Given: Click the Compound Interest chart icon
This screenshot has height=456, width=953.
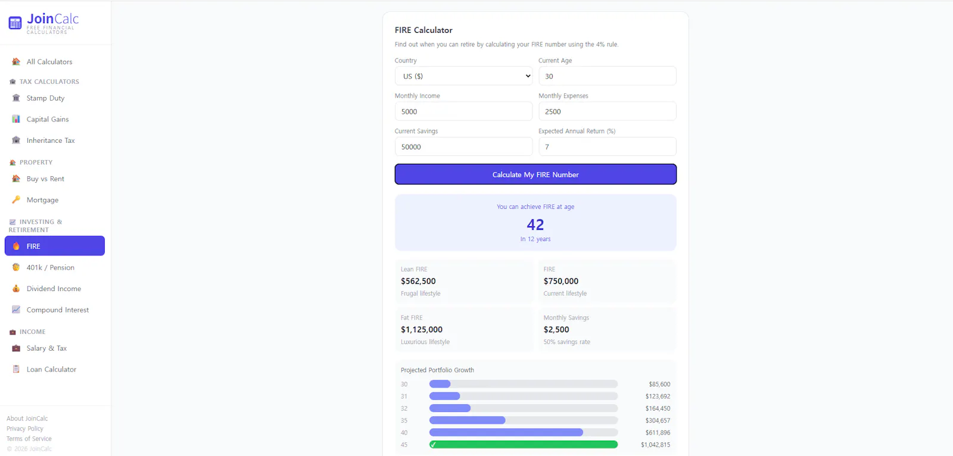Looking at the screenshot, I should pos(16,310).
